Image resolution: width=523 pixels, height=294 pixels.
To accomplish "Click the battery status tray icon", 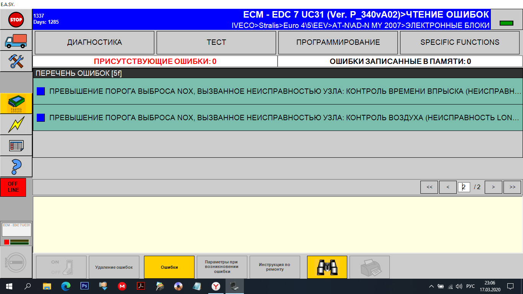I will (441, 286).
